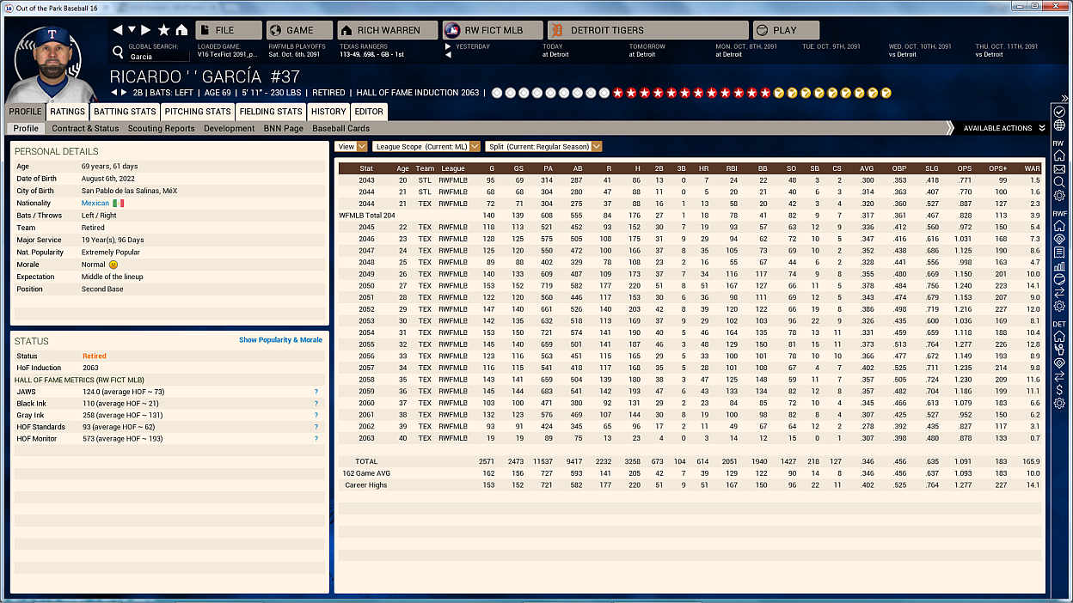This screenshot has height=603, width=1073.
Task: Open the Scouting Reports sub-tab
Action: point(161,128)
